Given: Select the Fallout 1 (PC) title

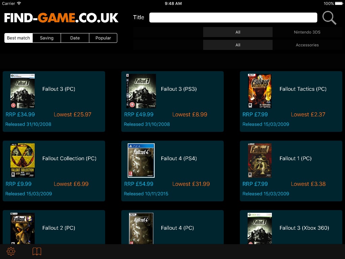Looking at the screenshot, I should (295, 159).
